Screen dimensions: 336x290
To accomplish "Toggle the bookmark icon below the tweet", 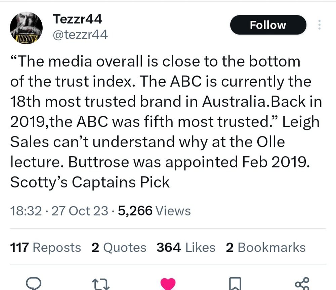I will point(235,284).
